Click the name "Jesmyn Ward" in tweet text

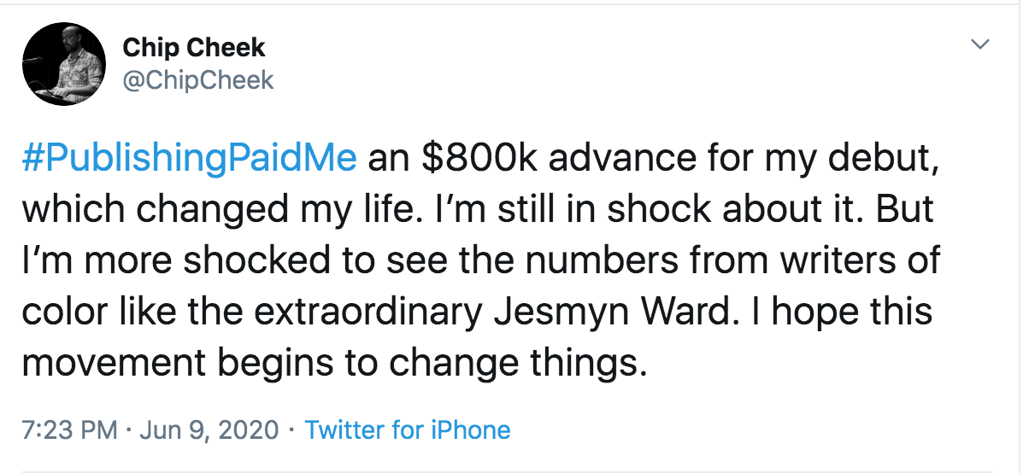609,311
